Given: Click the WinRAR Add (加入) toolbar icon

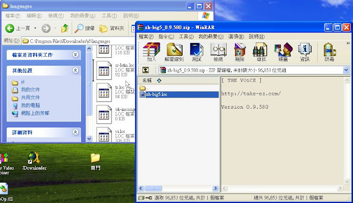Looking at the screenshot, I should [x=151, y=52].
